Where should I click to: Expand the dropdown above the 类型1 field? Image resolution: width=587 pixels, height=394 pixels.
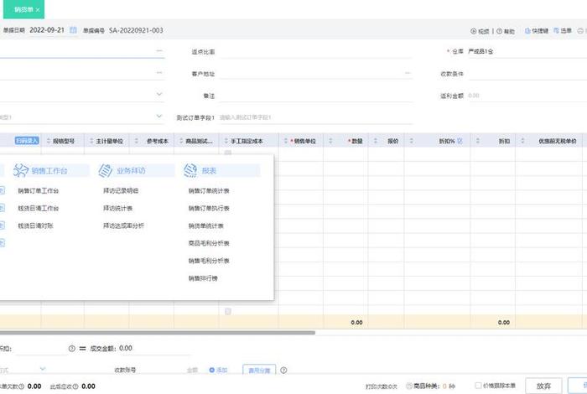click(x=159, y=95)
